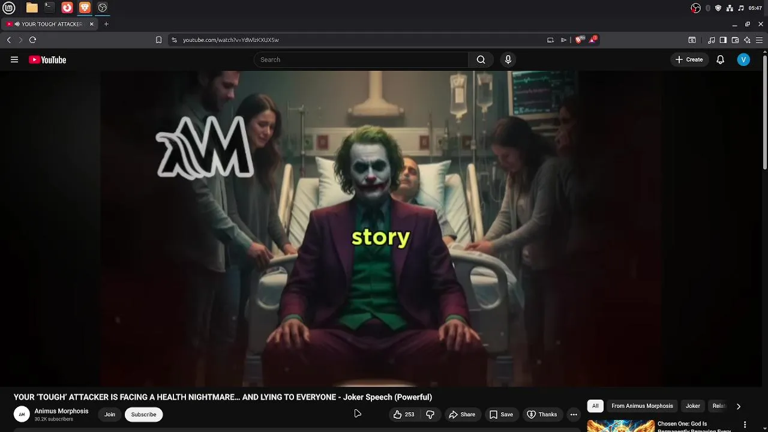Focus the YouTube Search field
This screenshot has height=432, width=768.
tap(361, 59)
